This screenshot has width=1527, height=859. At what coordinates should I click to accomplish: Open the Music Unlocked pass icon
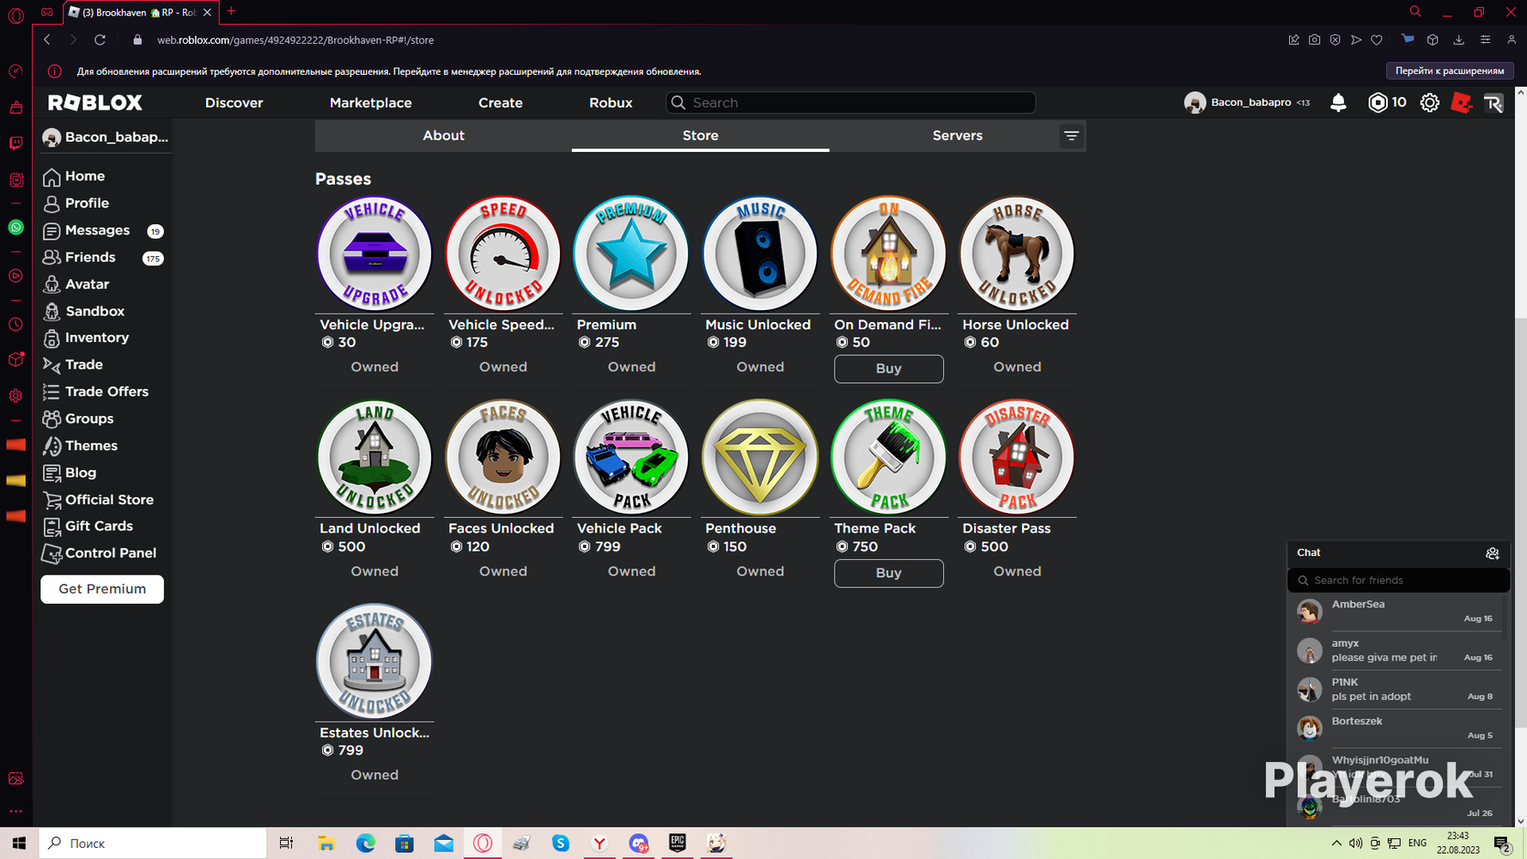tap(760, 253)
